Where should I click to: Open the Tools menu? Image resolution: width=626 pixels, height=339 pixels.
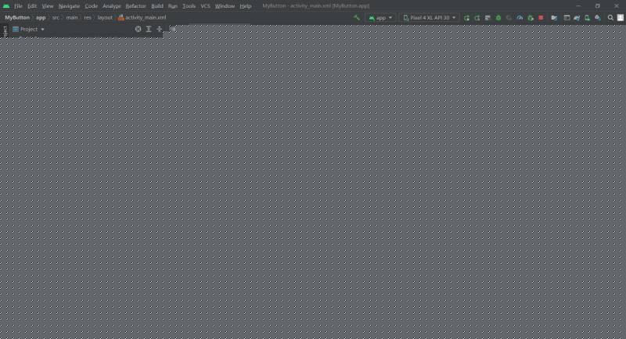click(189, 6)
